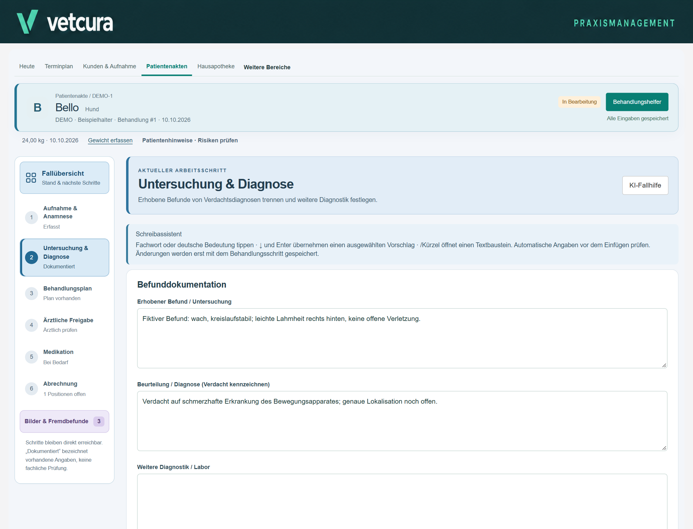Click the Schreibassistent heading

(x=158, y=234)
